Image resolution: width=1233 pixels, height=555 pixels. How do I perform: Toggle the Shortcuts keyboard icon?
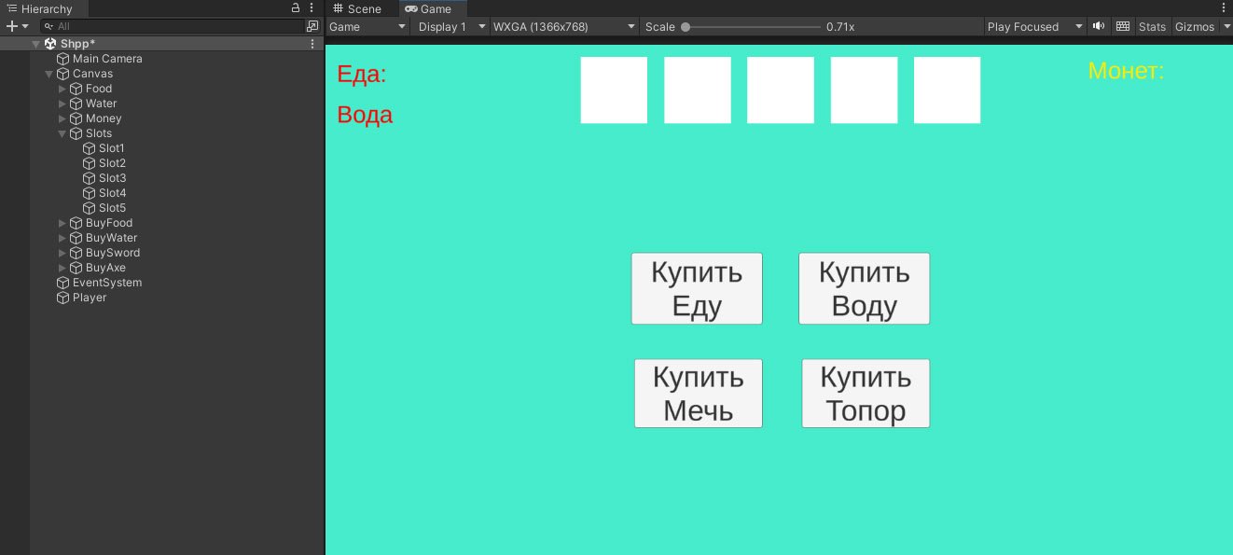click(1122, 26)
